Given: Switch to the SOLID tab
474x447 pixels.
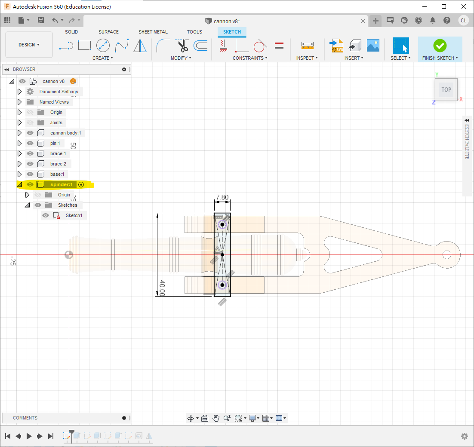Looking at the screenshot, I should coord(71,32).
